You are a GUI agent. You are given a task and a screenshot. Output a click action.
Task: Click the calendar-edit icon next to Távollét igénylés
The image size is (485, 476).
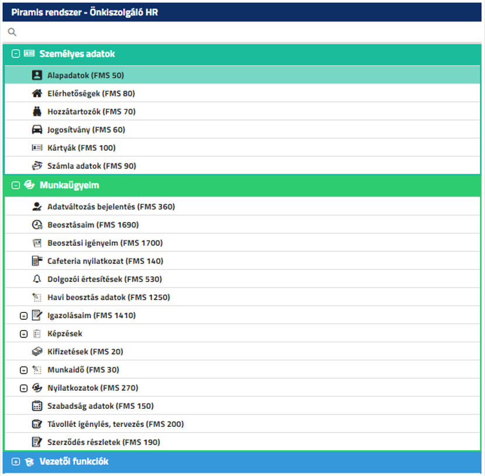37,424
